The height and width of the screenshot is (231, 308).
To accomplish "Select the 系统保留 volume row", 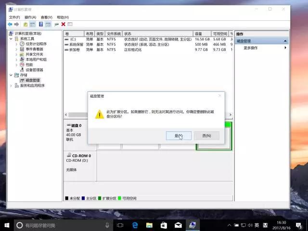I will pos(149,44).
